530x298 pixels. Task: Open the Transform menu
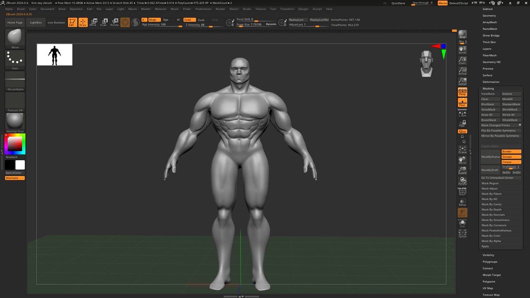[286, 9]
